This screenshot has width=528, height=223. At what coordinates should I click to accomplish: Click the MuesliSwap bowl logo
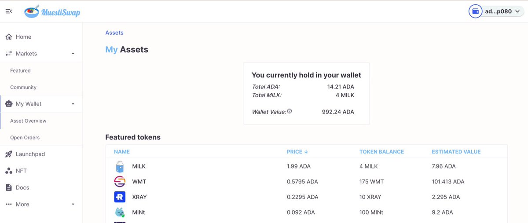point(32,11)
